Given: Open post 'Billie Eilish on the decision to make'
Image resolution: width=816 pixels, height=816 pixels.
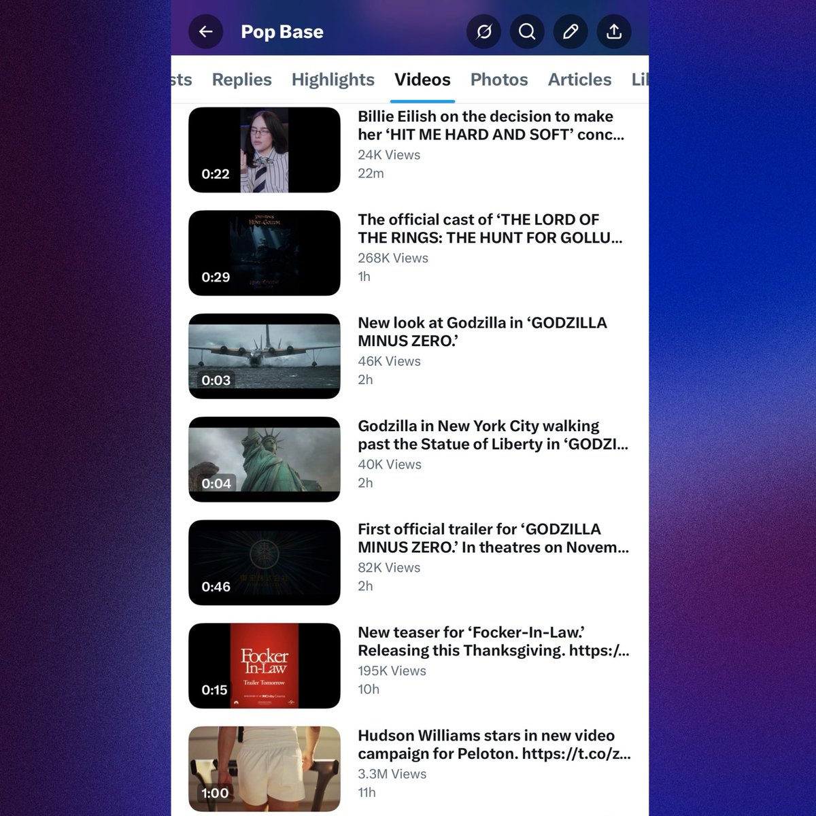Looking at the screenshot, I should [x=491, y=125].
